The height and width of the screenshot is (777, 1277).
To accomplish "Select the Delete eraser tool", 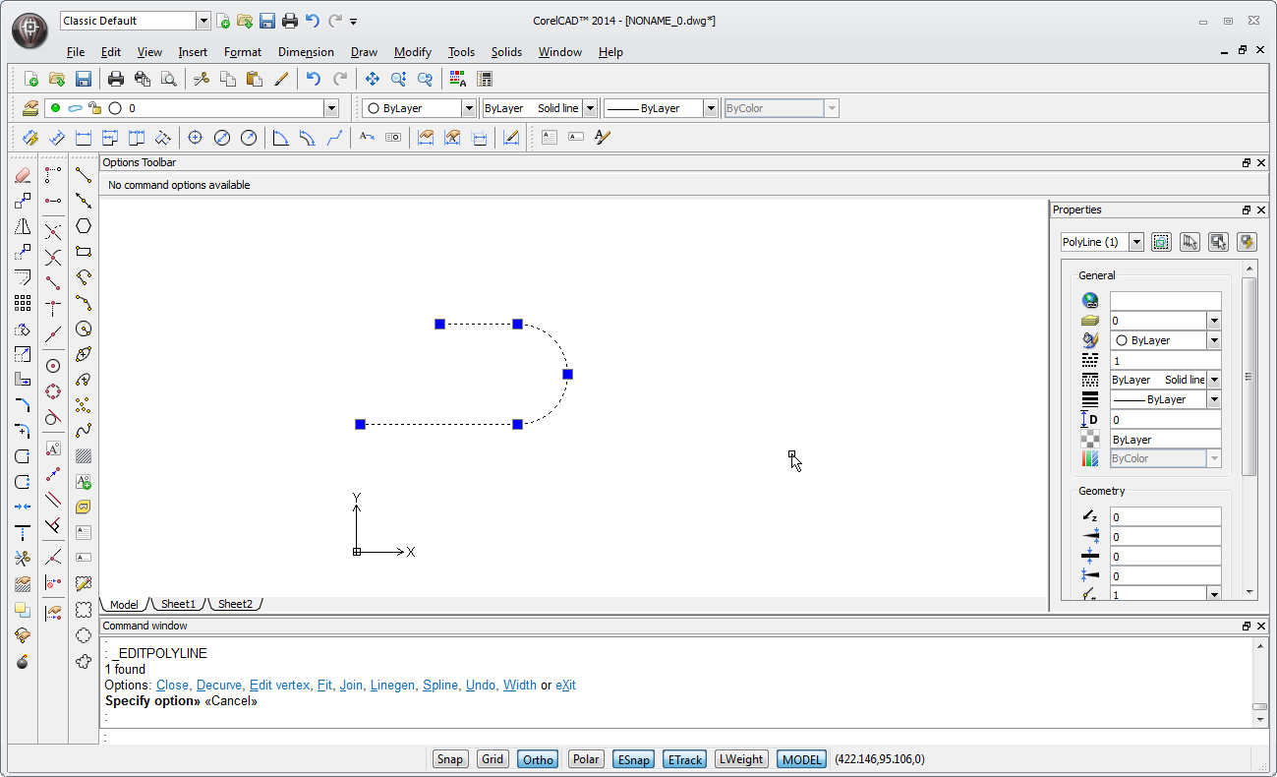I will (x=23, y=175).
